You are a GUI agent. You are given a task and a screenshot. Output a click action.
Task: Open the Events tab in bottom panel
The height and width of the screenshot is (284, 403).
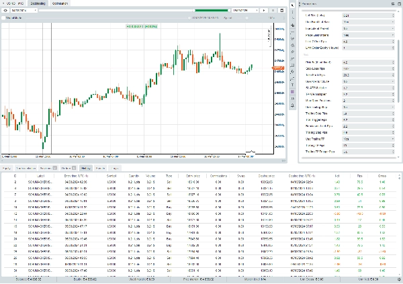(x=100, y=168)
